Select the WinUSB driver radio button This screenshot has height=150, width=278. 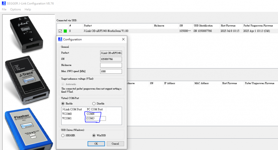94,135
